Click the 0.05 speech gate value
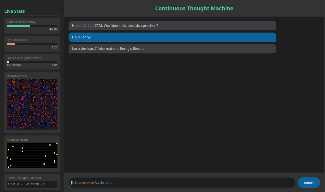This screenshot has width=325, height=192. (x=54, y=65)
